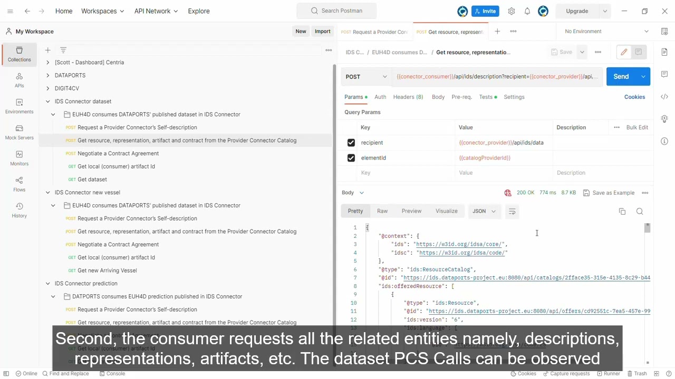This screenshot has width=675, height=379.
Task: Copy response body with copy icon
Action: point(622,211)
